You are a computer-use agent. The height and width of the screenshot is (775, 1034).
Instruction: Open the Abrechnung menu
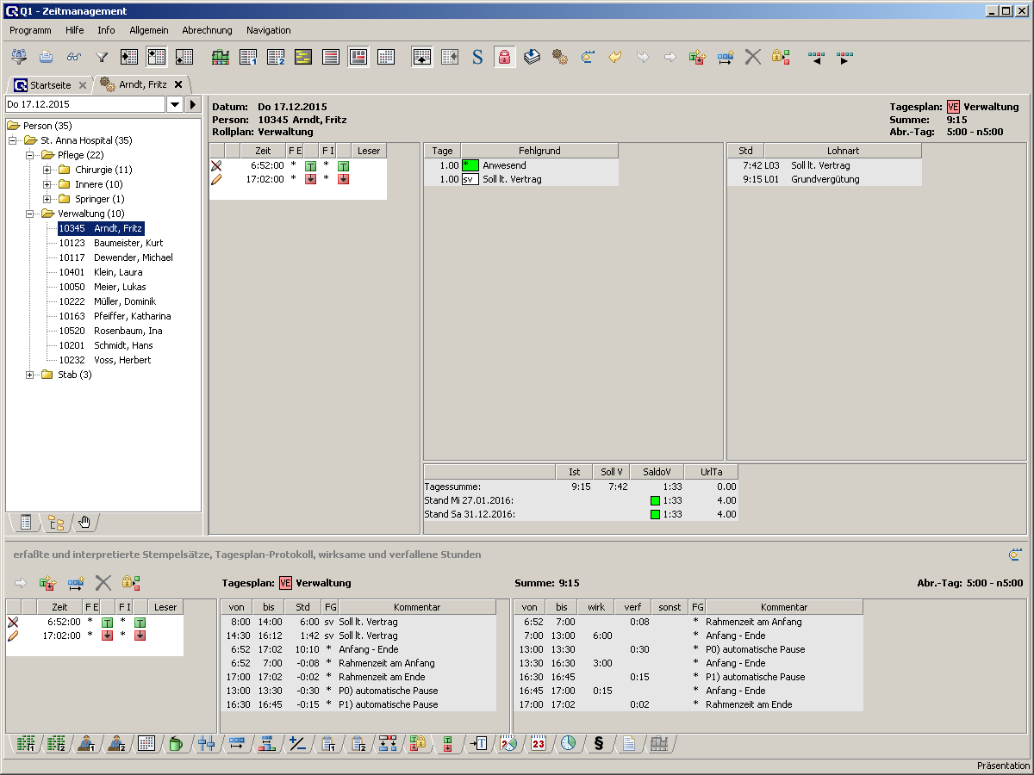(207, 30)
